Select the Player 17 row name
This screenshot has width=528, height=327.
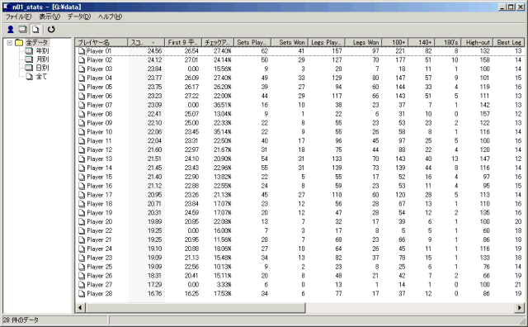(99, 195)
